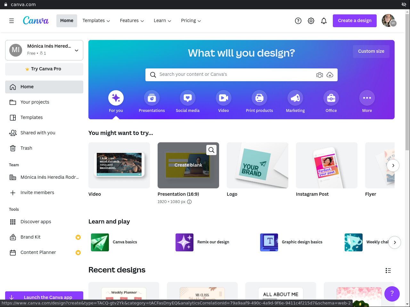Open the profile avatar menu
This screenshot has width=410, height=307.
(389, 21)
